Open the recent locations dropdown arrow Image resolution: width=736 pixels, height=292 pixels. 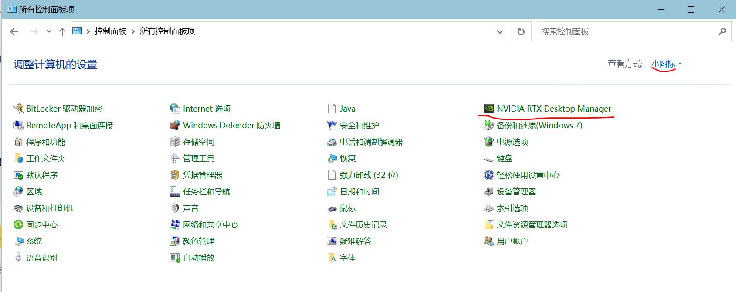click(x=49, y=31)
